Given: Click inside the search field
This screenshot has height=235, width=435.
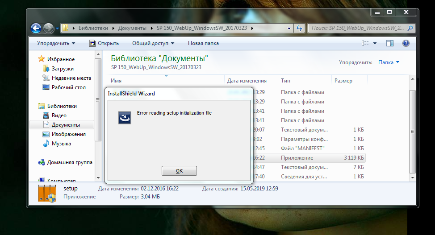Looking at the screenshot, I should point(360,28).
